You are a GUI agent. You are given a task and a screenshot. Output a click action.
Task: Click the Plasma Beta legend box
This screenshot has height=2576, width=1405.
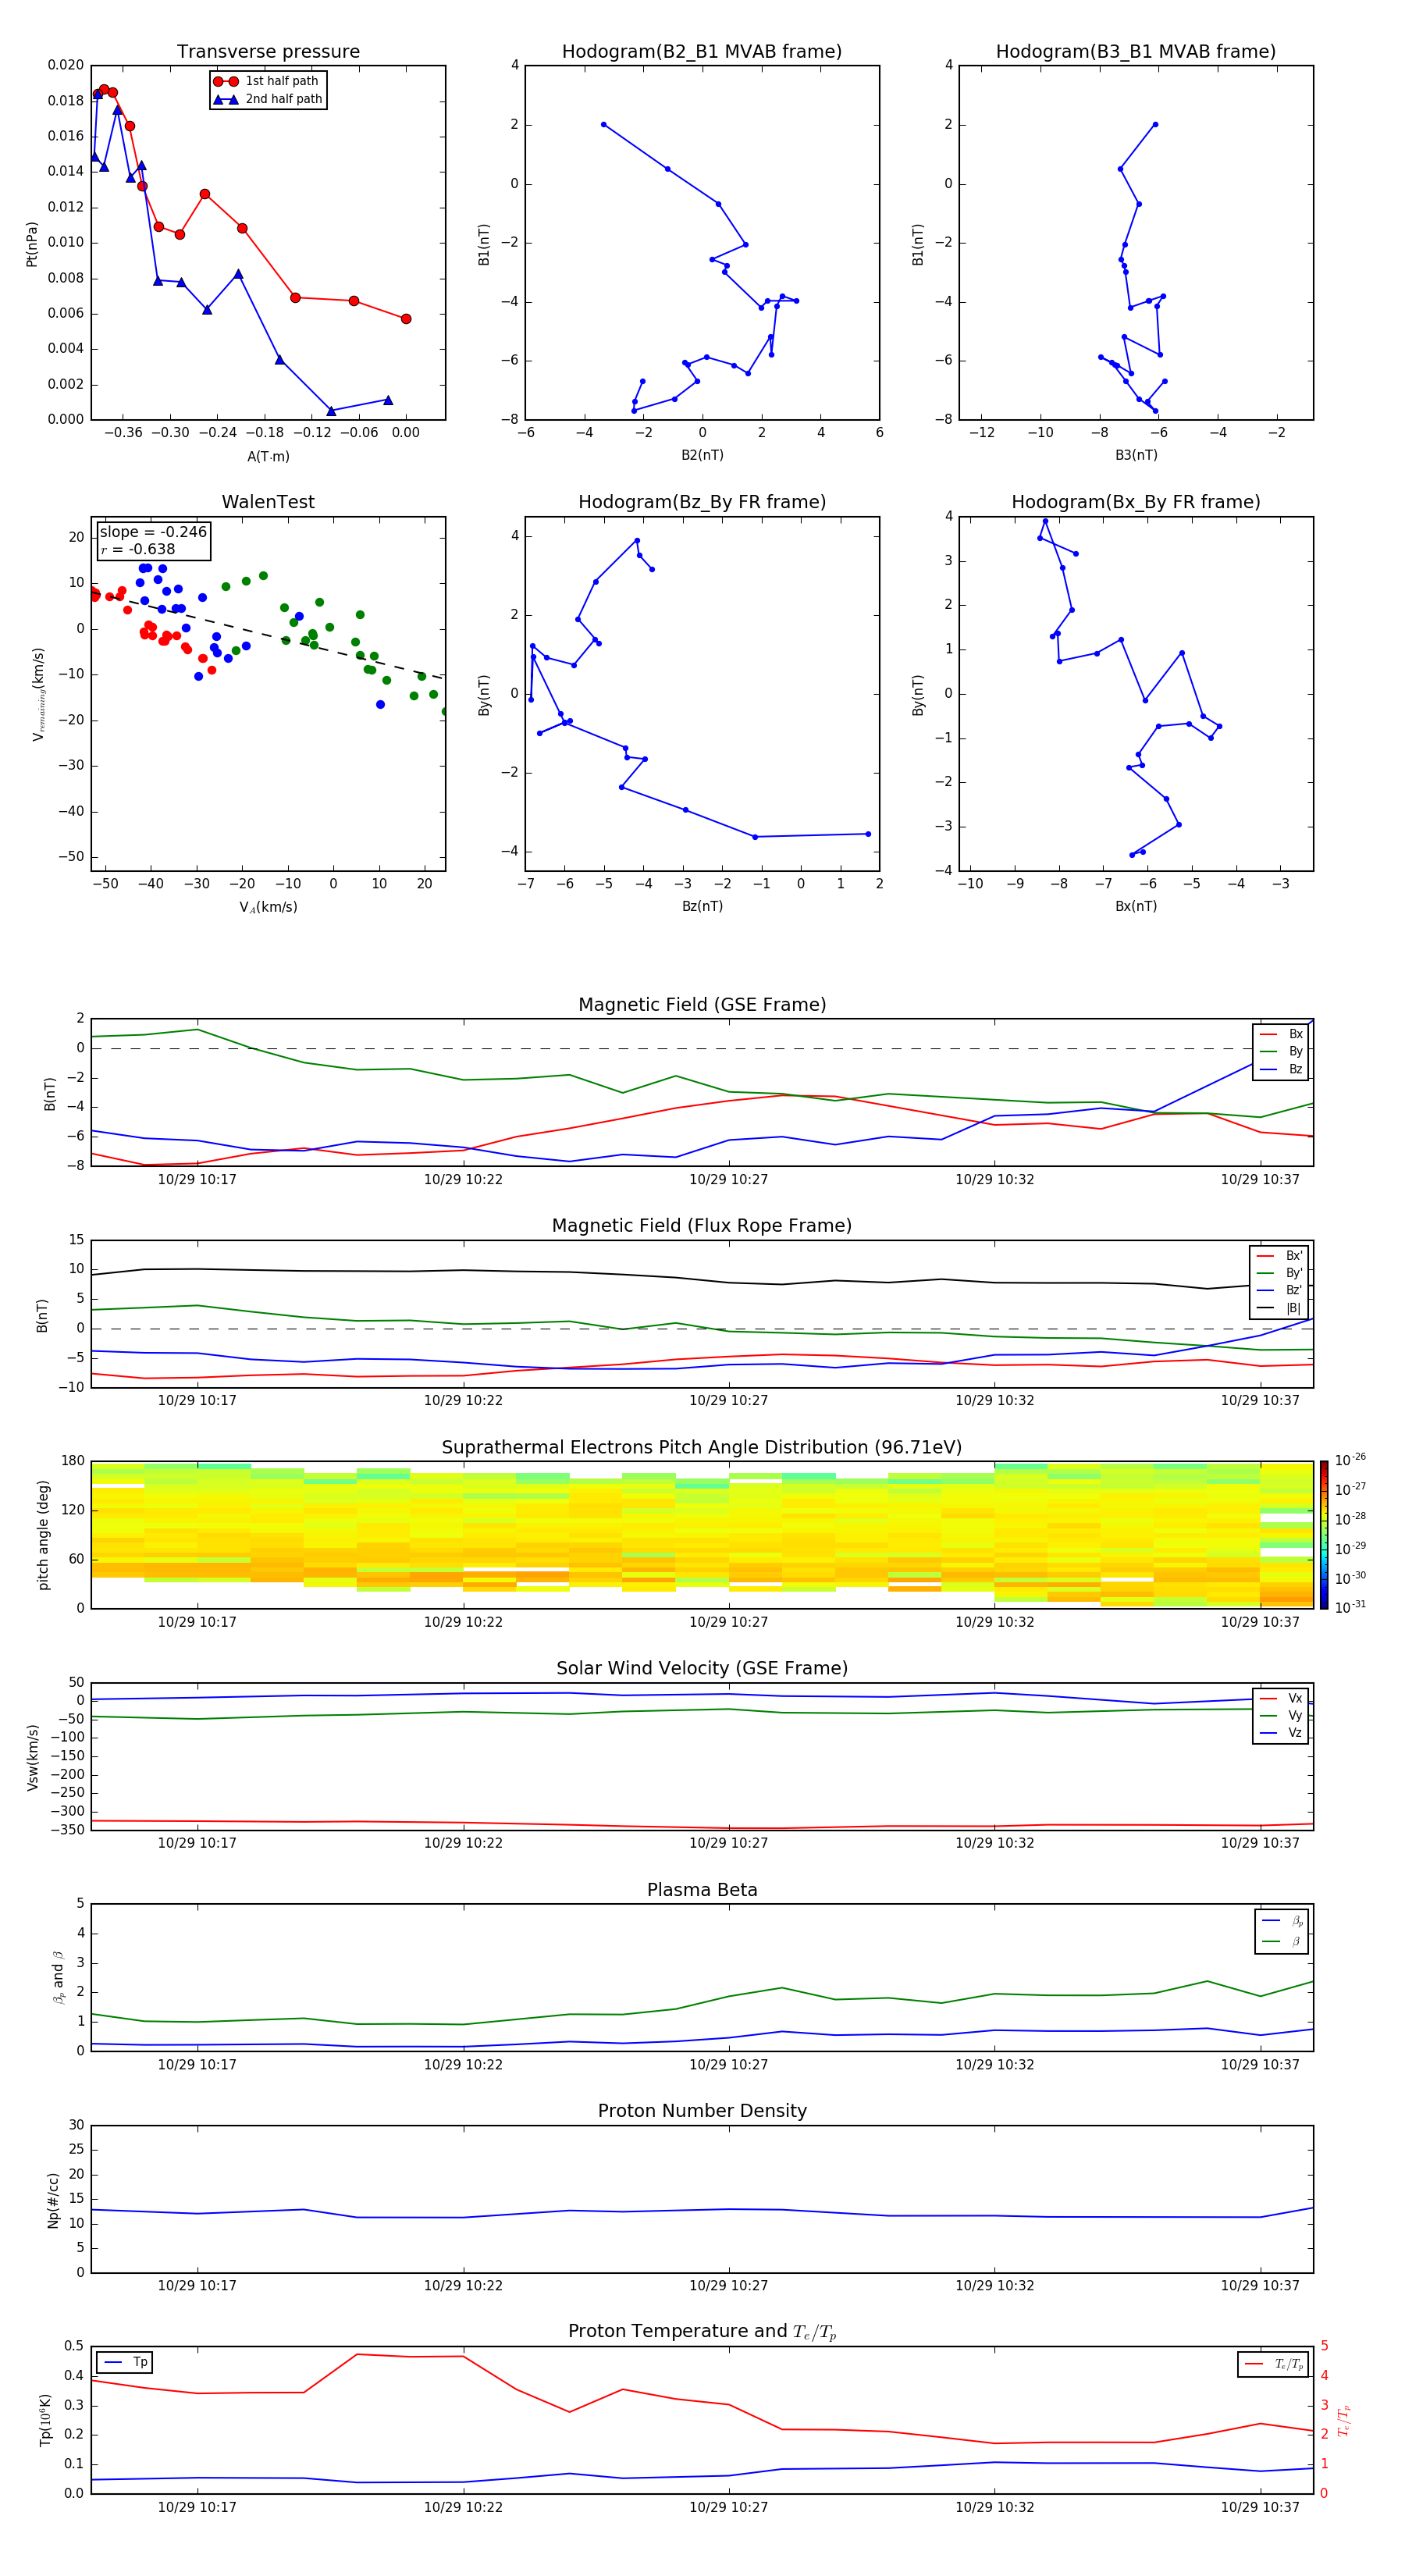coord(1281,1932)
